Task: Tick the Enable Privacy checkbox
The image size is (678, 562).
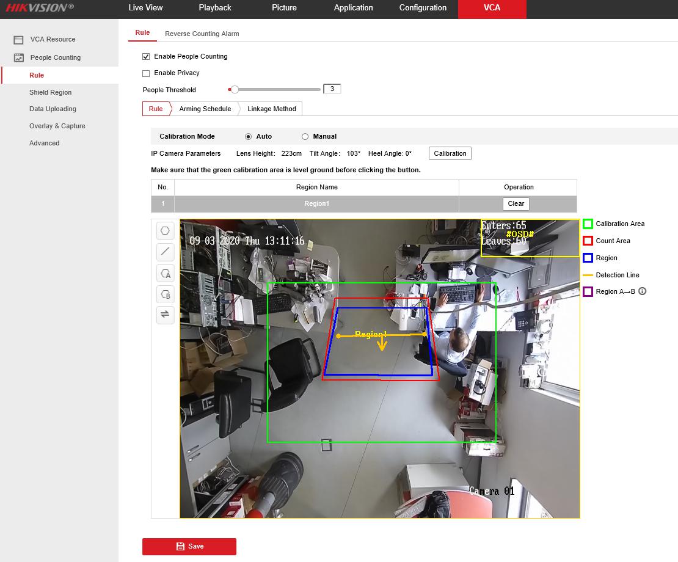Action: coord(146,73)
